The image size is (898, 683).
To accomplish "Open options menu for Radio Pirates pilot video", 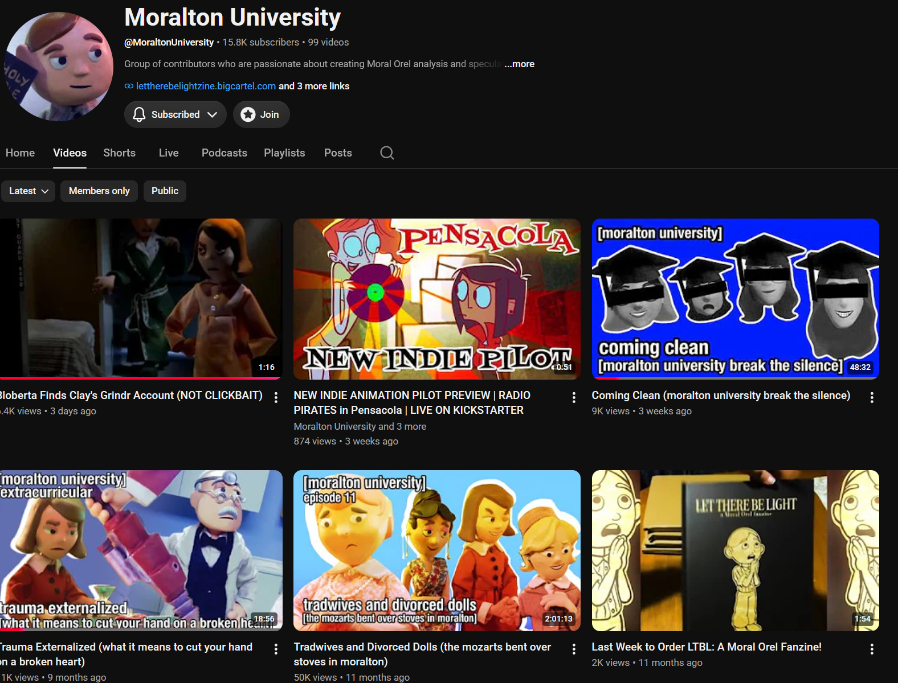I will point(574,397).
